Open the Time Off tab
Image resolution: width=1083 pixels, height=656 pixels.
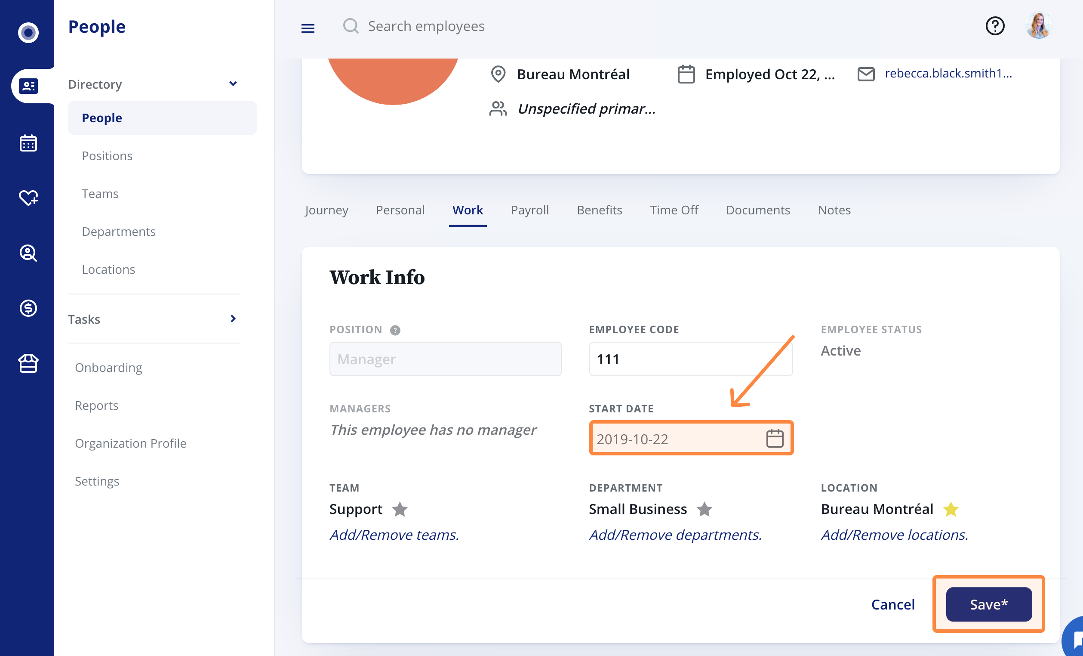click(674, 210)
